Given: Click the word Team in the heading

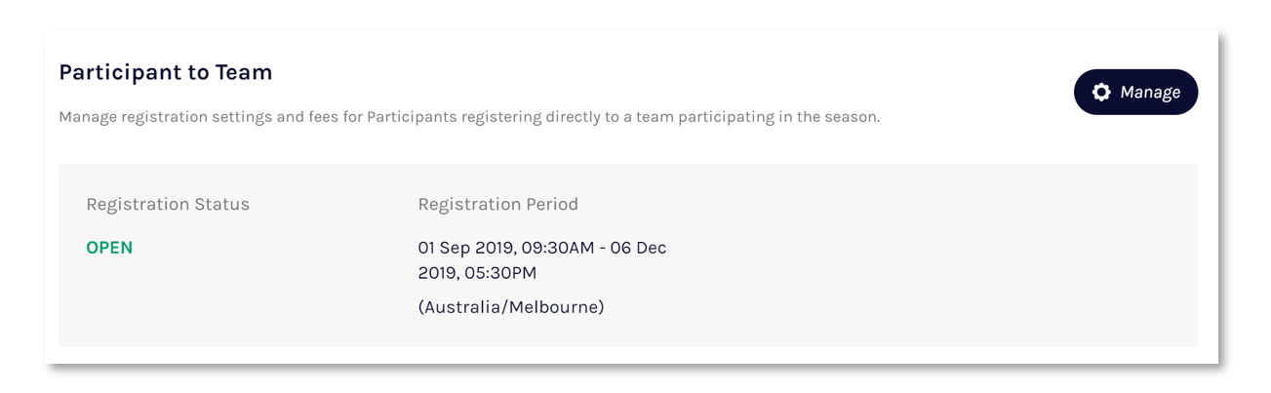Looking at the screenshot, I should 249,72.
